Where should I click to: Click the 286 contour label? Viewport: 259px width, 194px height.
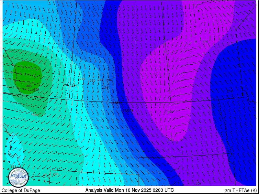click(106, 87)
